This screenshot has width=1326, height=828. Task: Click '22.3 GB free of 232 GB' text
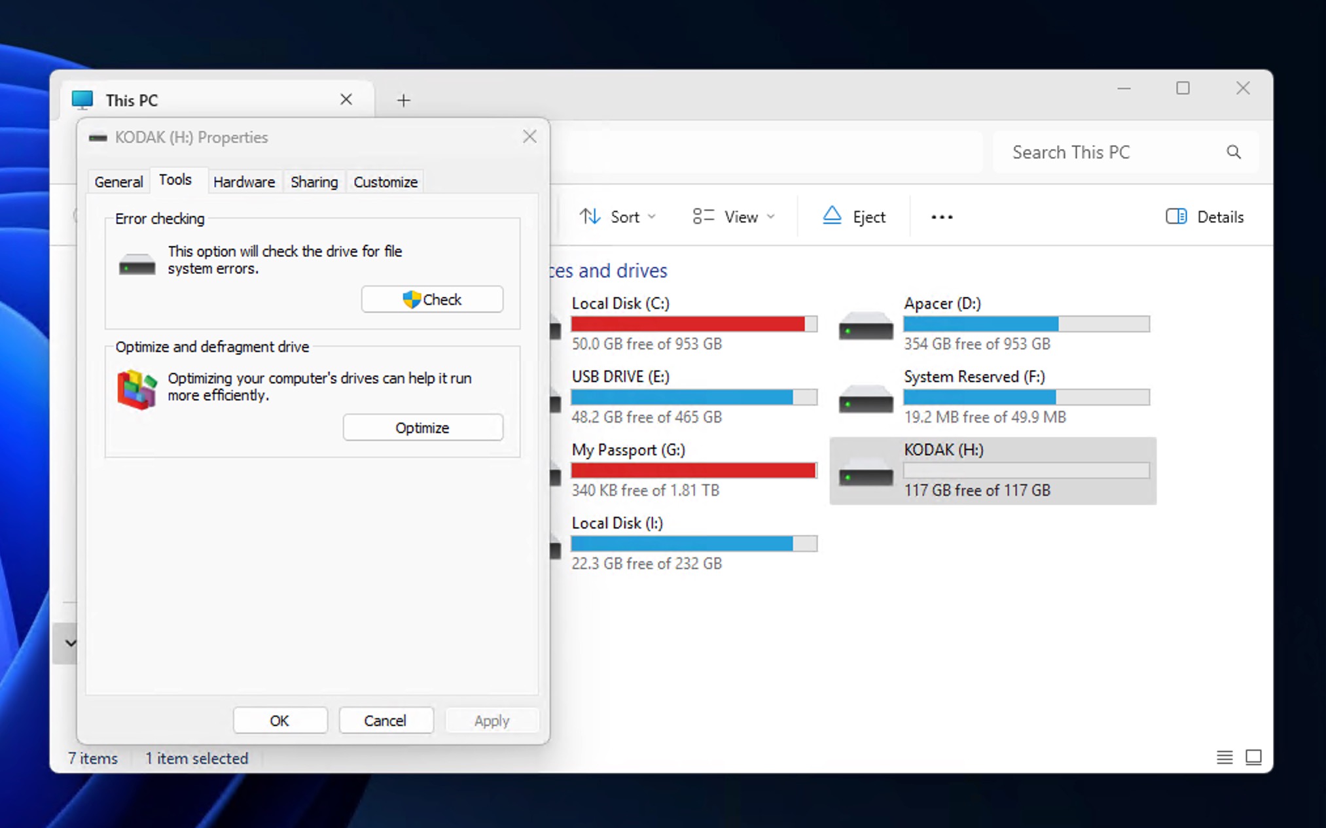tap(647, 564)
